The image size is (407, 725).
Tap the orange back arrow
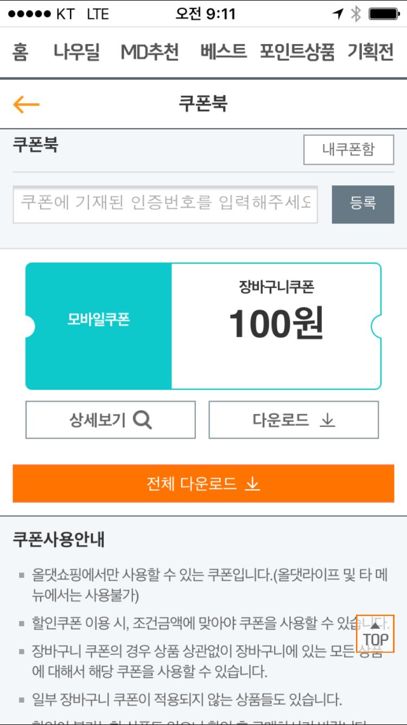[26, 104]
